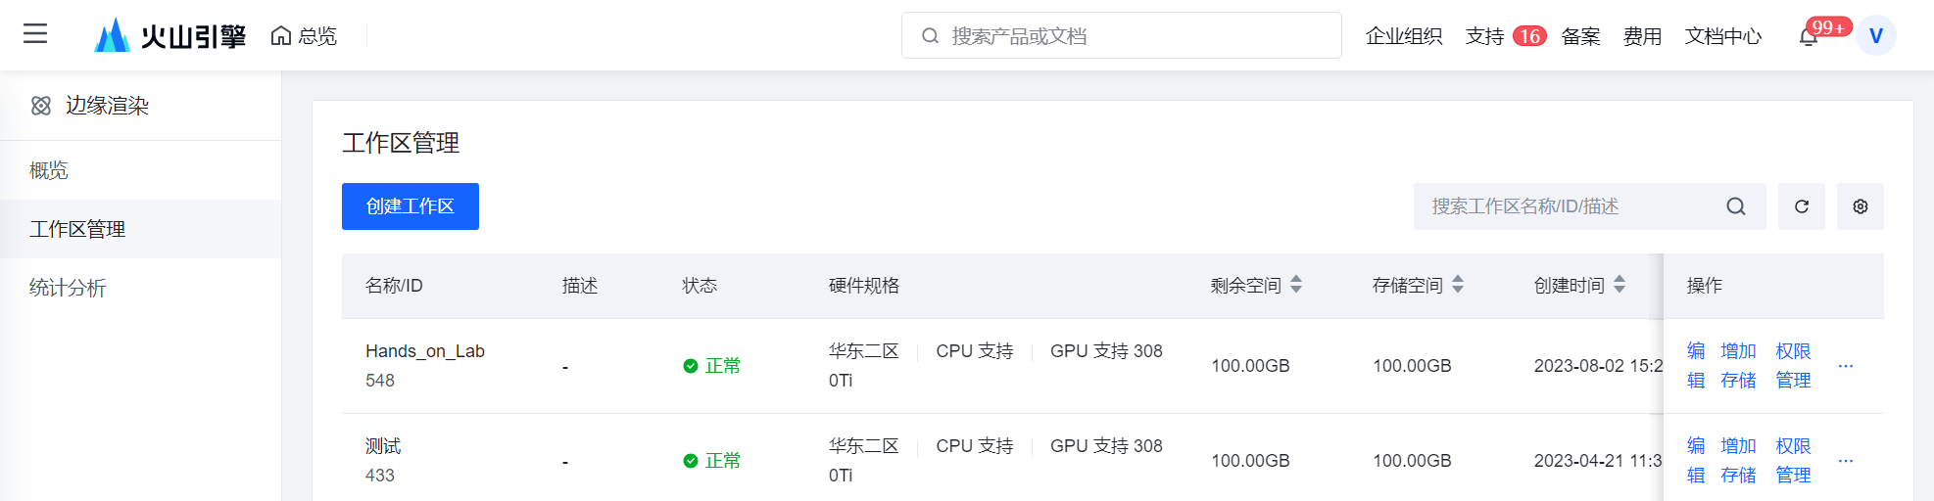1934x501 pixels.
Task: Open the user avatar menu
Action: tap(1875, 36)
